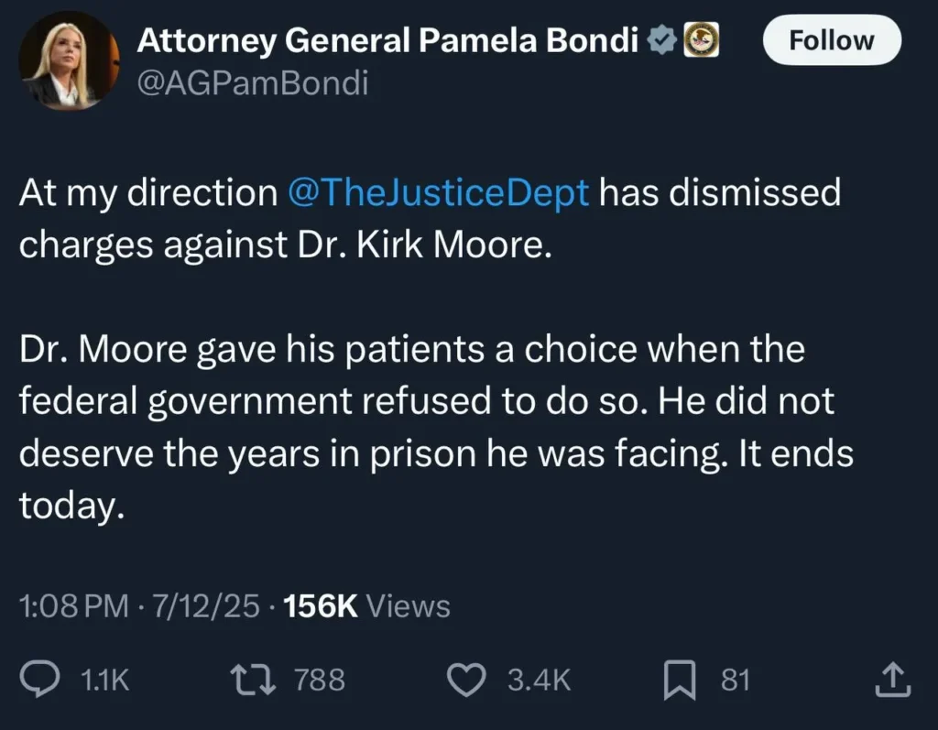The width and height of the screenshot is (938, 730).
Task: Follow Attorney General Pamela Bondi
Action: (831, 40)
